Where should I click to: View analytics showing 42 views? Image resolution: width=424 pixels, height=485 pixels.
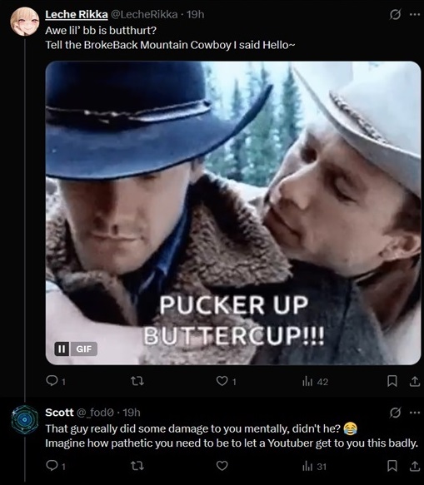point(315,382)
